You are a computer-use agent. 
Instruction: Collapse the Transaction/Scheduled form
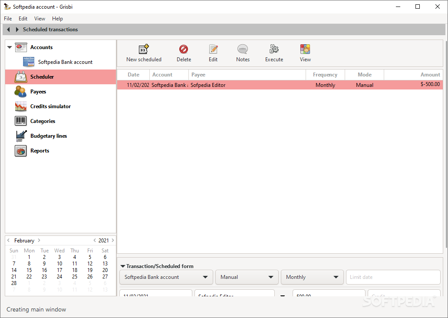123,266
